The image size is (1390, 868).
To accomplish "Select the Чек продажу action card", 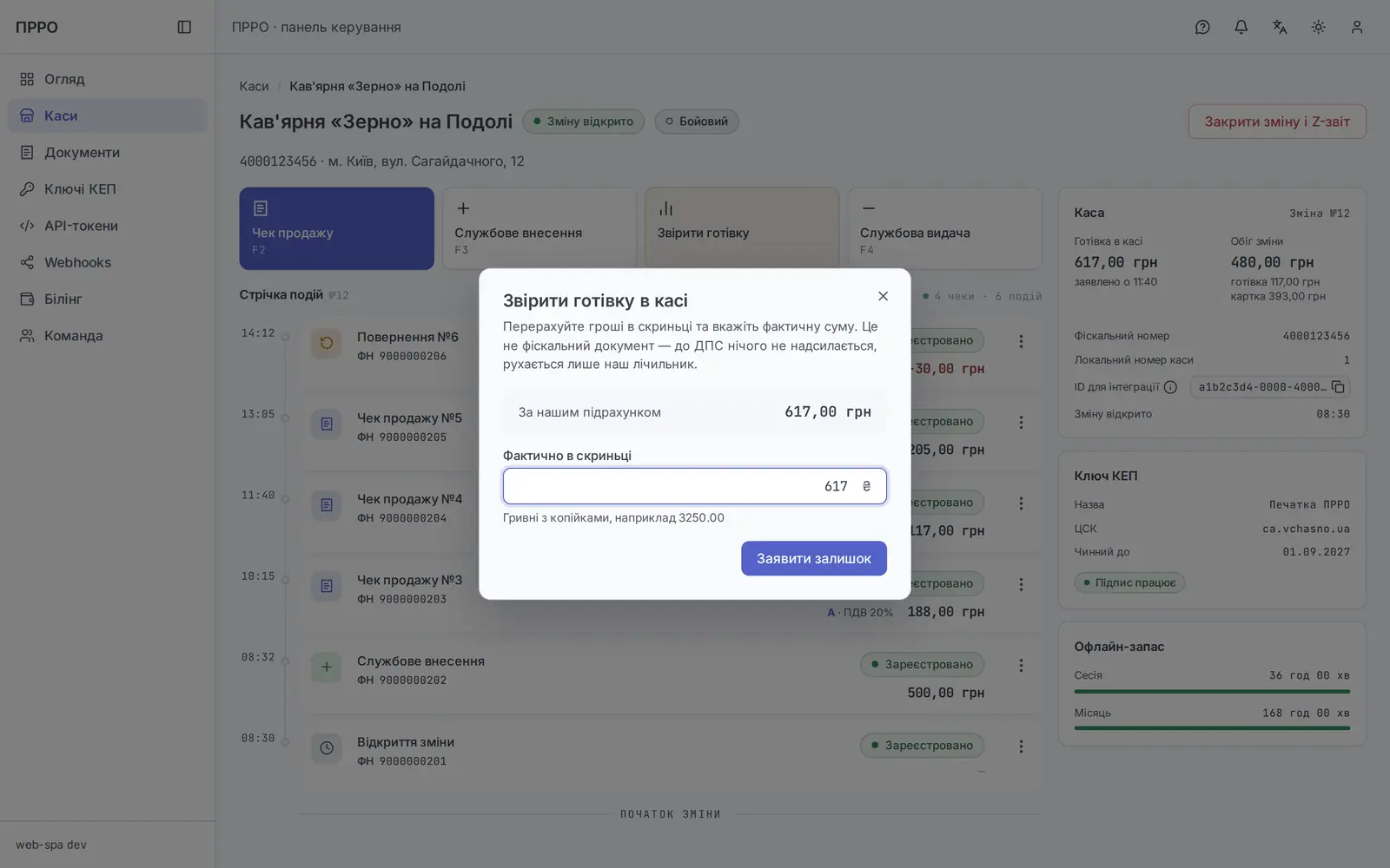I will 336,228.
